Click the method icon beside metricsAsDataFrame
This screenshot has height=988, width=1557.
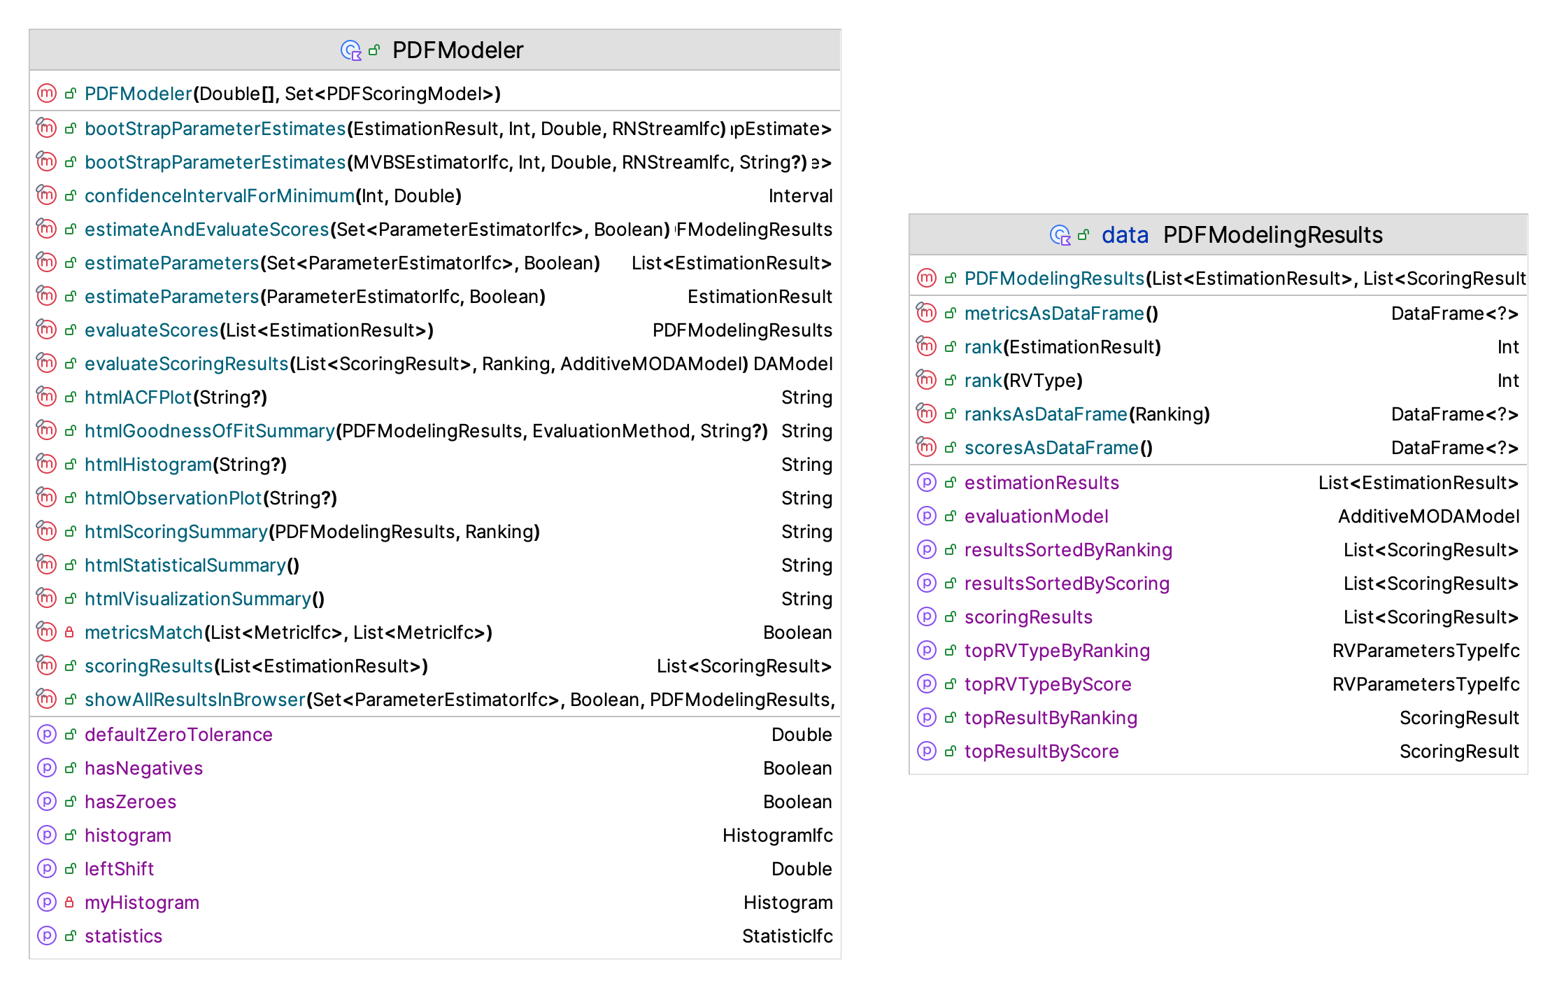927,313
